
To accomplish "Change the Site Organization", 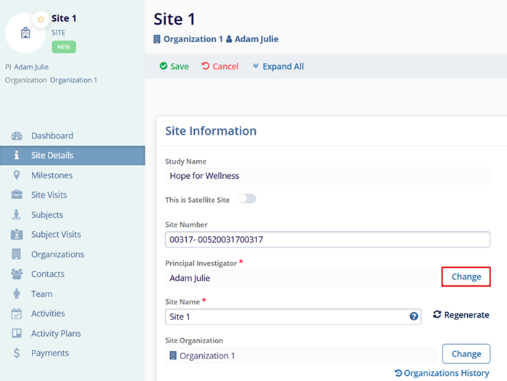I will pos(466,354).
